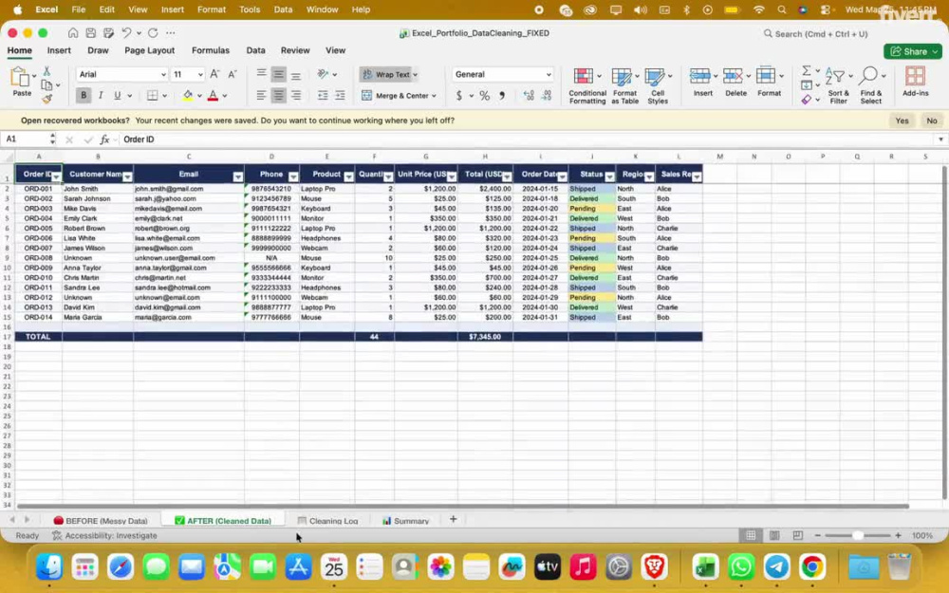Increase font size with larger A icon
The height and width of the screenshot is (593, 949).
214,74
